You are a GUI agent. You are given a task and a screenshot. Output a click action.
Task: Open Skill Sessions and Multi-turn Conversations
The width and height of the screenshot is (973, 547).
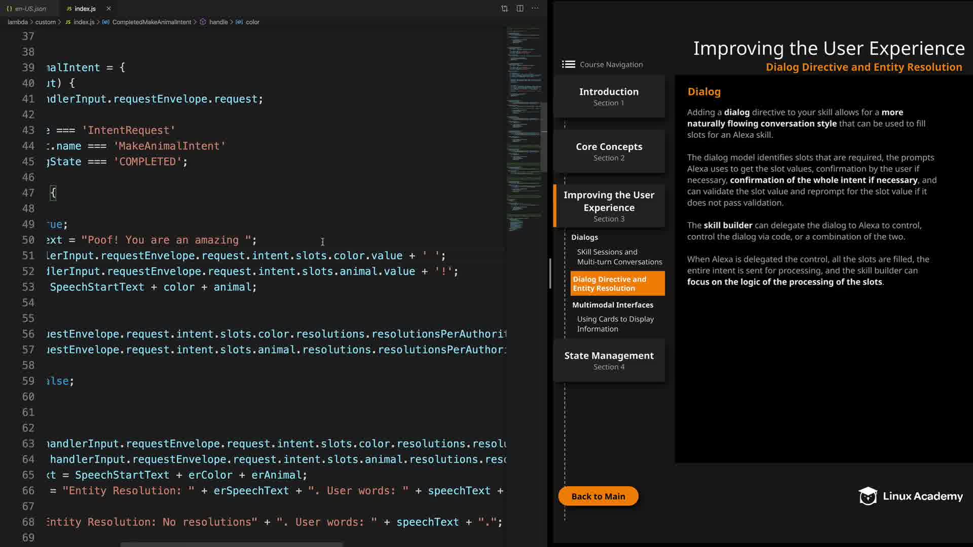619,257
